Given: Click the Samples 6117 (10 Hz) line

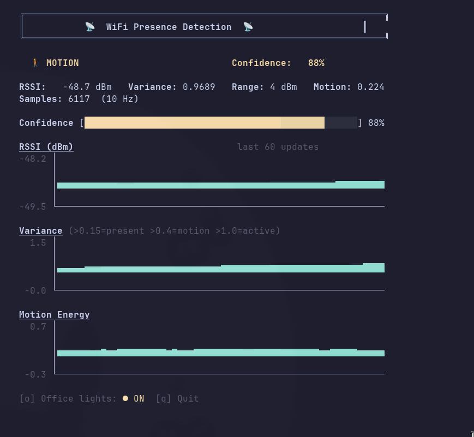Looking at the screenshot, I should [x=79, y=99].
